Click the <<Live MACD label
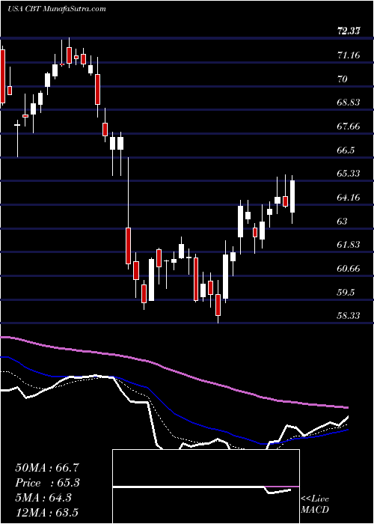The width and height of the screenshot is (374, 524). (315, 505)
